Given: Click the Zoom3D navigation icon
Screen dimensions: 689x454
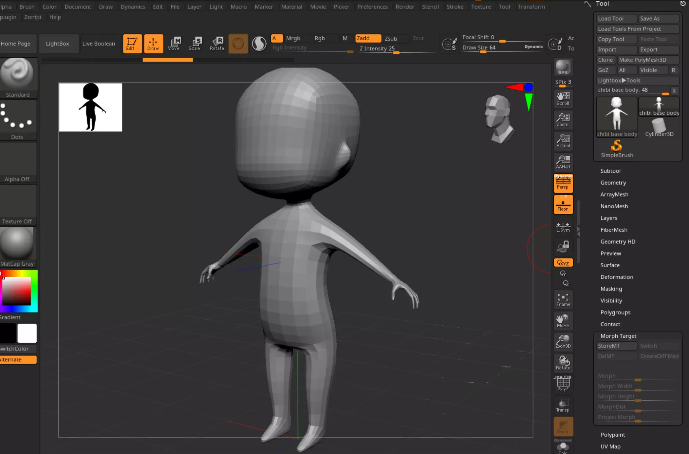Looking at the screenshot, I should (x=563, y=341).
